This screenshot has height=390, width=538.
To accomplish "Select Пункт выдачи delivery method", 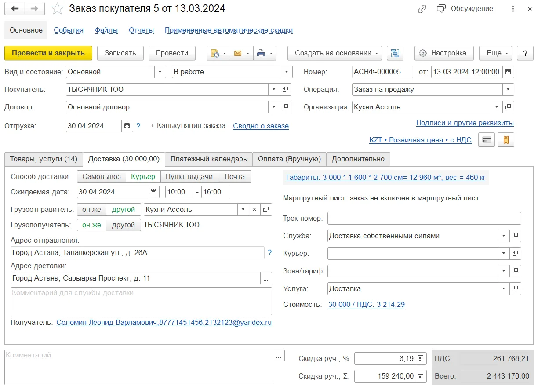I will (189, 176).
